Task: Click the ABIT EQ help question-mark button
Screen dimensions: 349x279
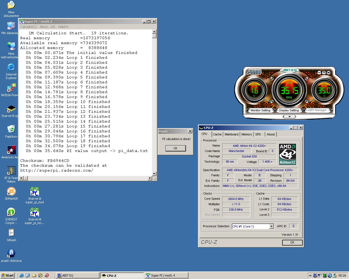Action: point(324,73)
